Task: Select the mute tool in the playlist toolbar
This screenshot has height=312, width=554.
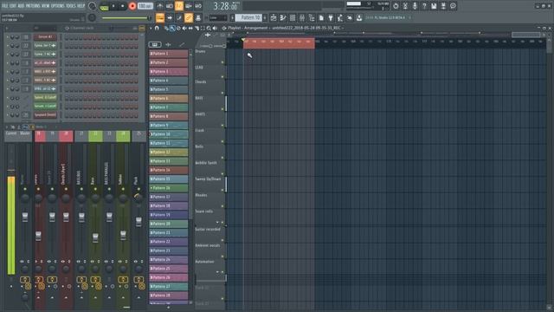Action: [x=184, y=28]
